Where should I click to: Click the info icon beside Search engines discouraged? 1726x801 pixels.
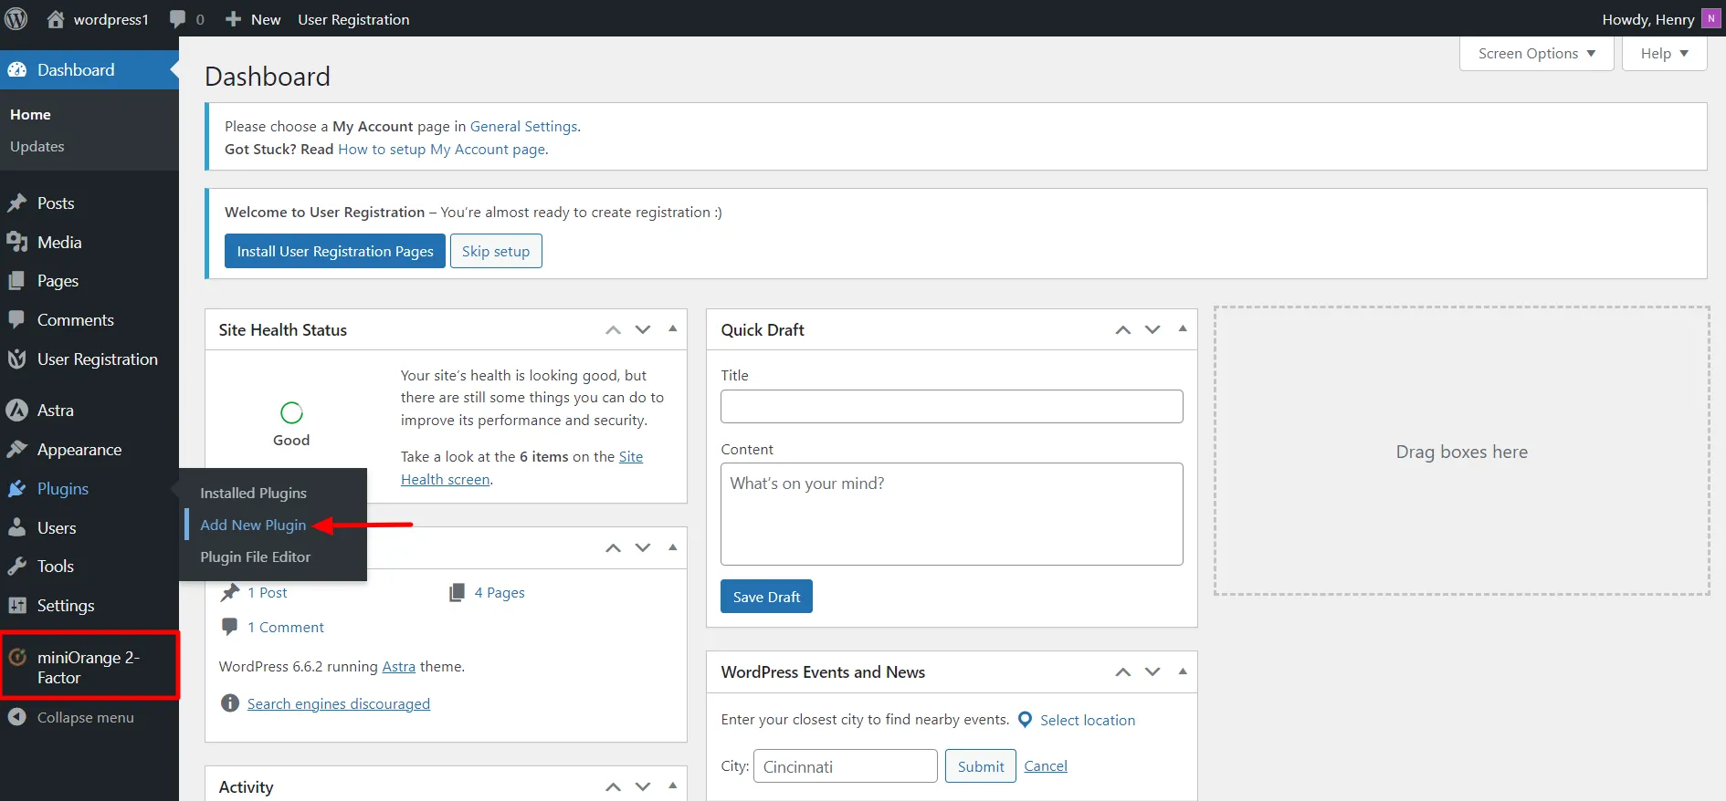230,703
